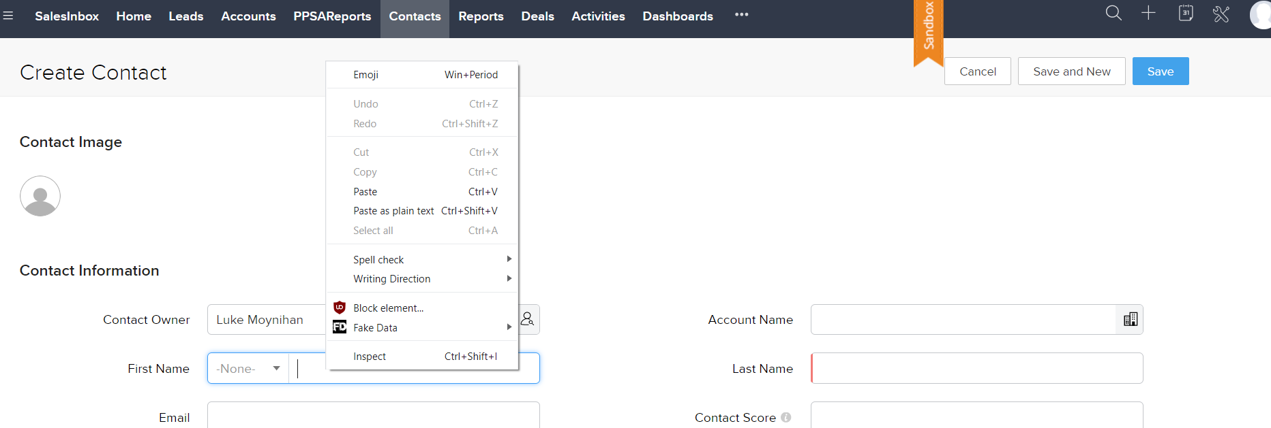Select Inspect from the context menu
Image resolution: width=1271 pixels, height=428 pixels.
pos(423,357)
